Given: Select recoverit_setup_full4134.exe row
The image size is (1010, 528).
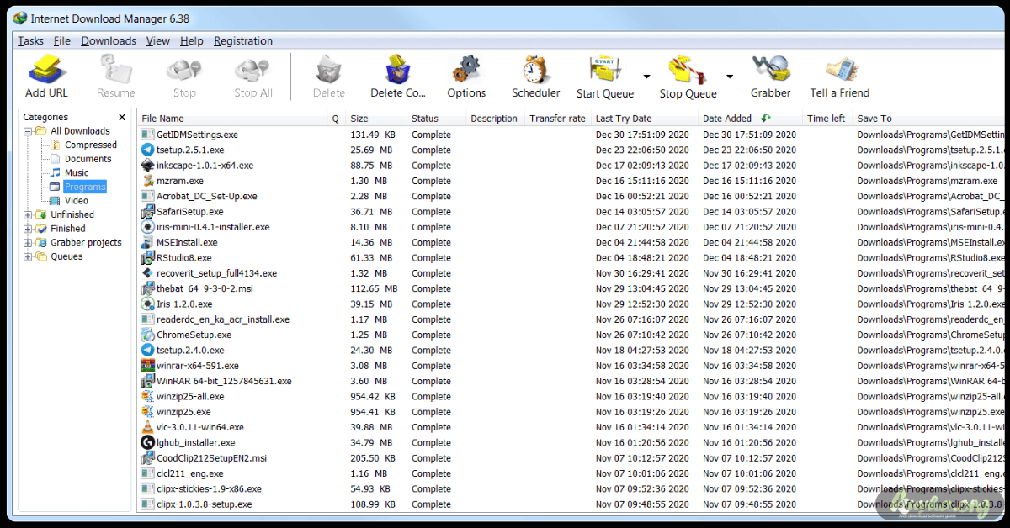Looking at the screenshot, I should point(571,273).
